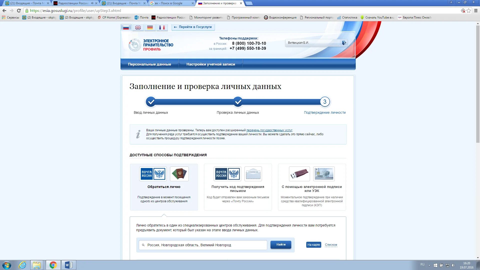Open the Chrome menu icon

[476, 10]
